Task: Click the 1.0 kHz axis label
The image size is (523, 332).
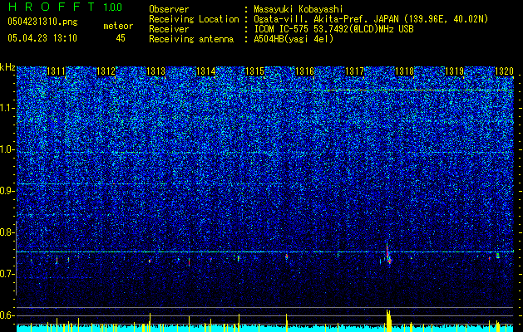Action: coord(7,149)
